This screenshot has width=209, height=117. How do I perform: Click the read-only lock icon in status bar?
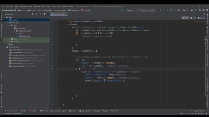[x=206, y=113]
